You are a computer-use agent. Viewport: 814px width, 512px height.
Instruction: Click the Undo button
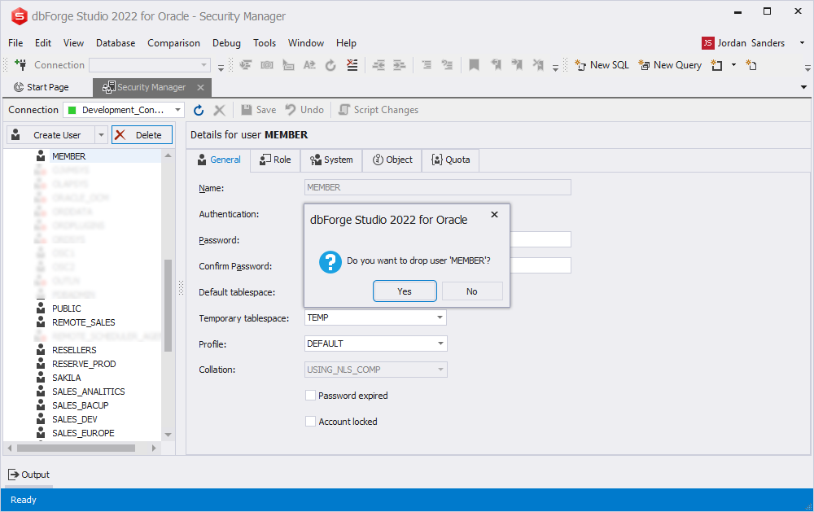pyautogui.click(x=304, y=110)
